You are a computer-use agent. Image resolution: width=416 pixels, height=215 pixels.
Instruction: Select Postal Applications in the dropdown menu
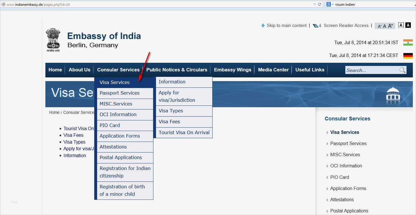(125, 158)
